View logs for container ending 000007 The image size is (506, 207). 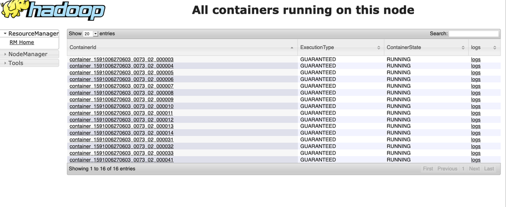476,86
